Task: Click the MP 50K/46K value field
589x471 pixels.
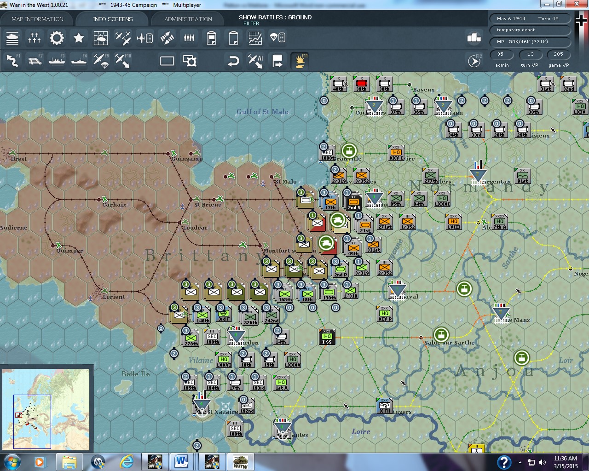Action: pos(530,41)
